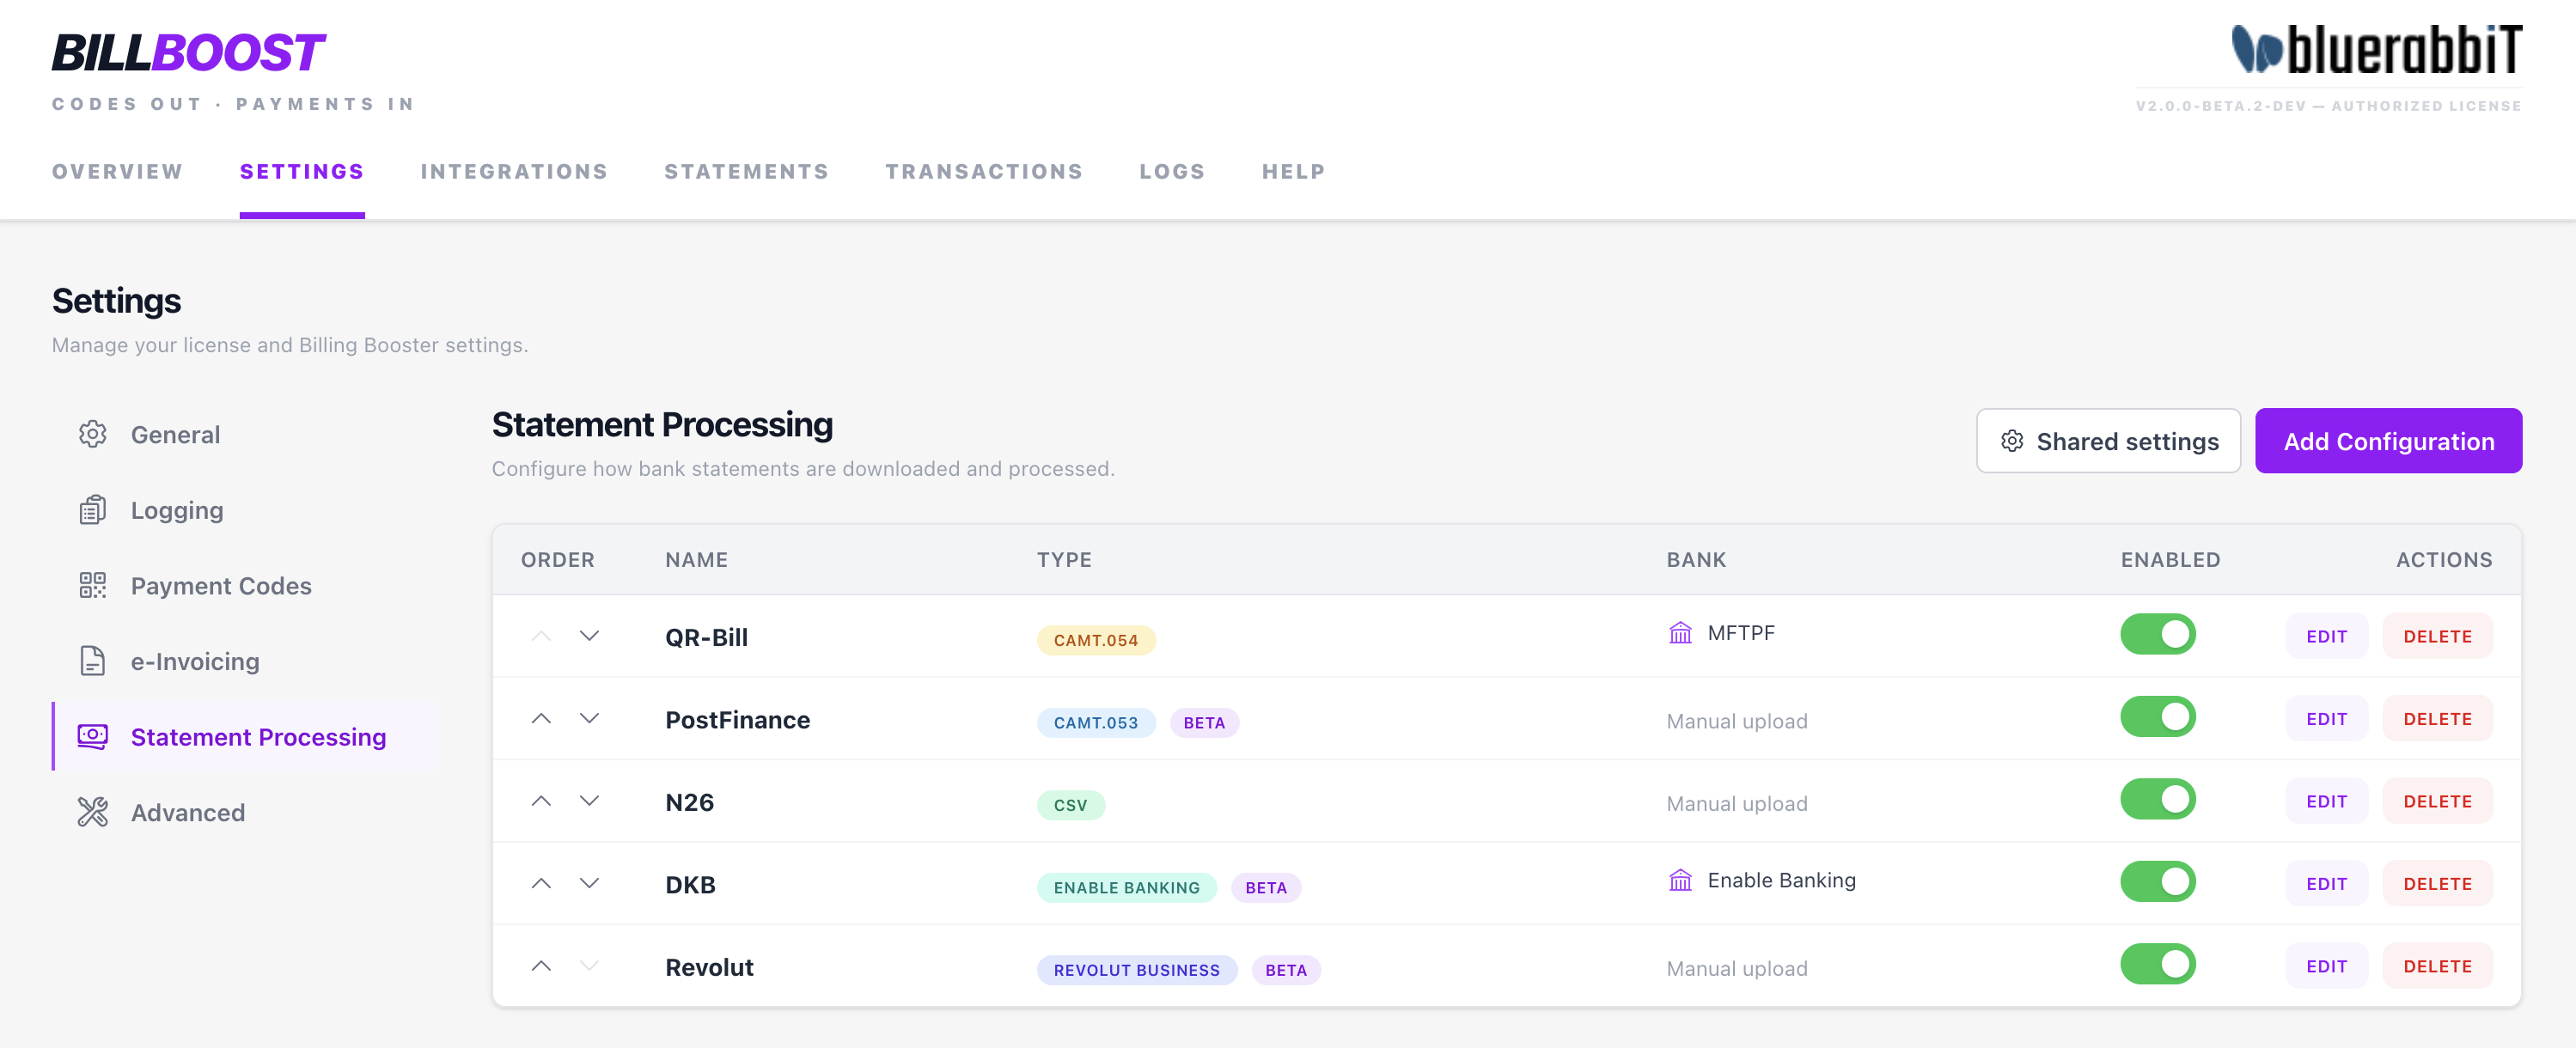This screenshot has width=2576, height=1048.
Task: Open the Transactions tab
Action: [984, 172]
